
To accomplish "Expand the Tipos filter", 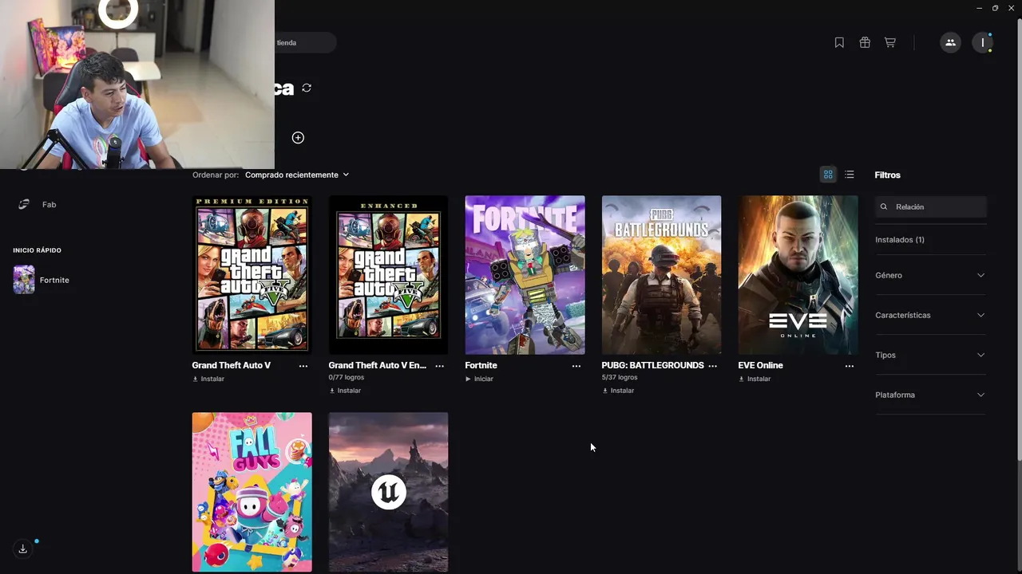I will 930,355.
